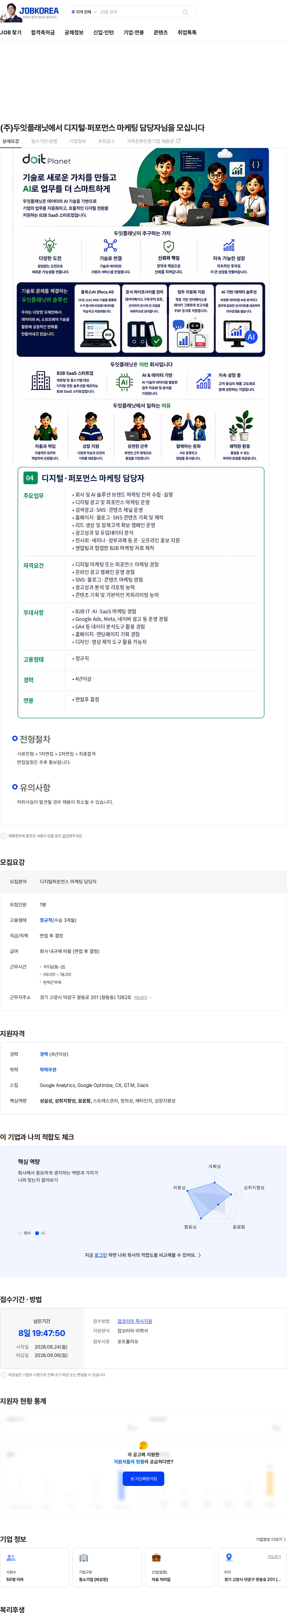Click the 기업구분 building icon
The height and width of the screenshot is (1613, 287).
83,1557
